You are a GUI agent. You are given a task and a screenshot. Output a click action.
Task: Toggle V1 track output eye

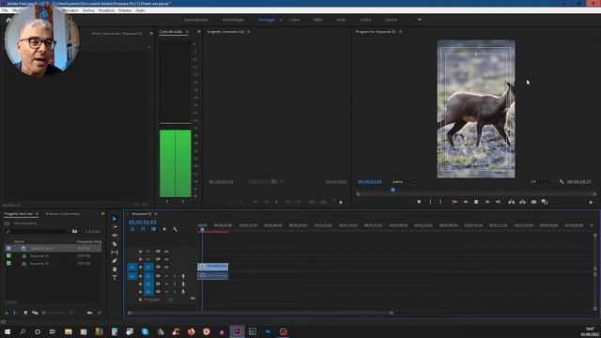166,267
